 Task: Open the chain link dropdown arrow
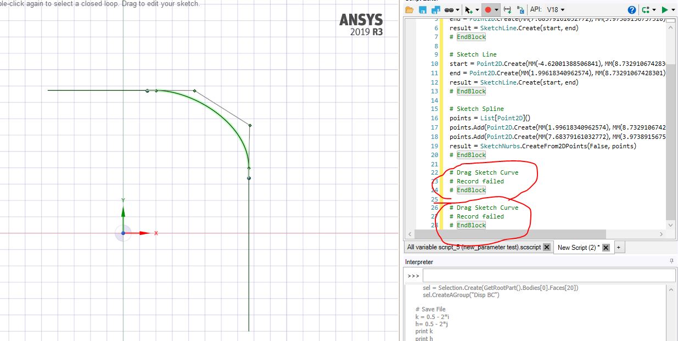click(457, 10)
